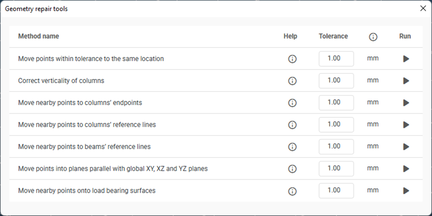Focus tolerance field for 'Correct verticality of columns'
Viewport: 432px width, 216px height.
click(336, 81)
